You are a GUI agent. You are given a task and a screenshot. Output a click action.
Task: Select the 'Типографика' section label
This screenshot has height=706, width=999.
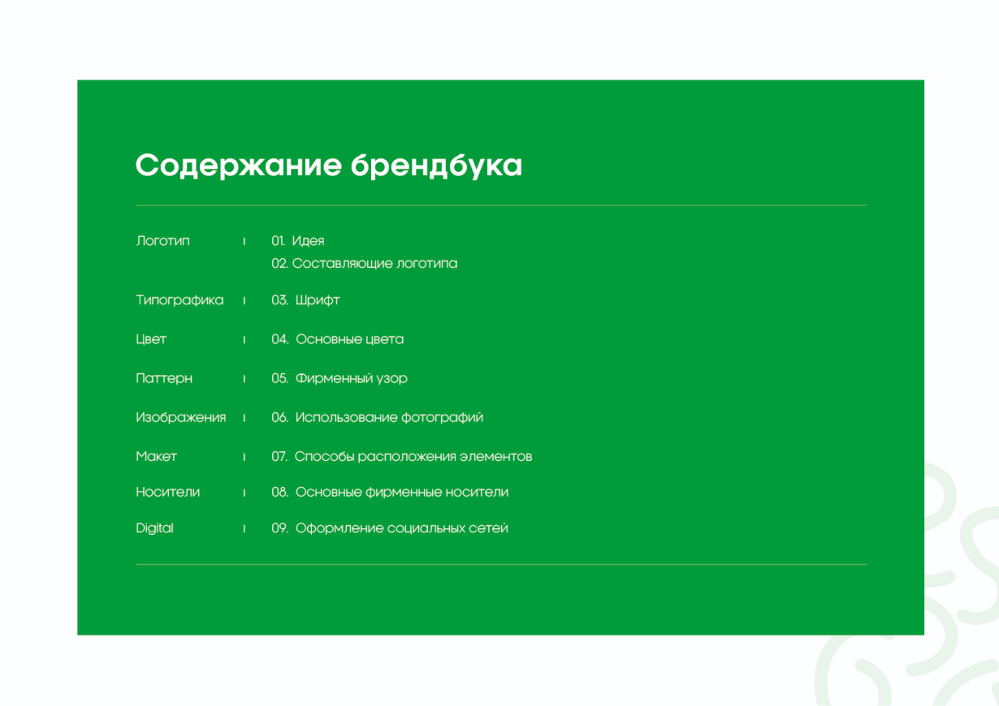(179, 300)
